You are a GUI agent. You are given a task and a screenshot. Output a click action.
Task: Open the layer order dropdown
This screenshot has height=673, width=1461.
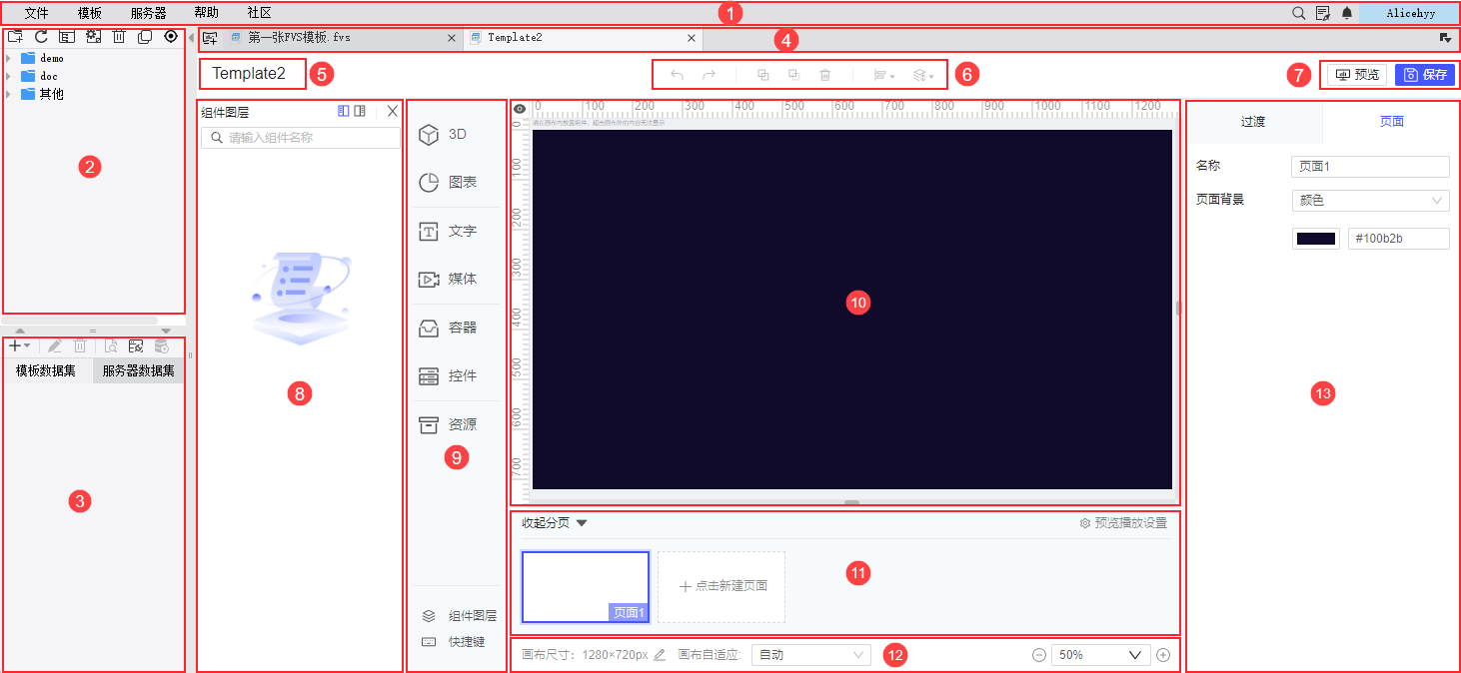click(x=923, y=75)
